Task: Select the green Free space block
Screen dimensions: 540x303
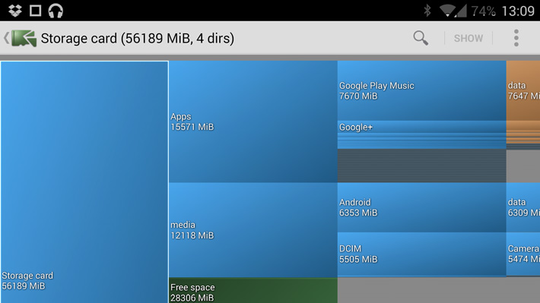Action: point(253,290)
